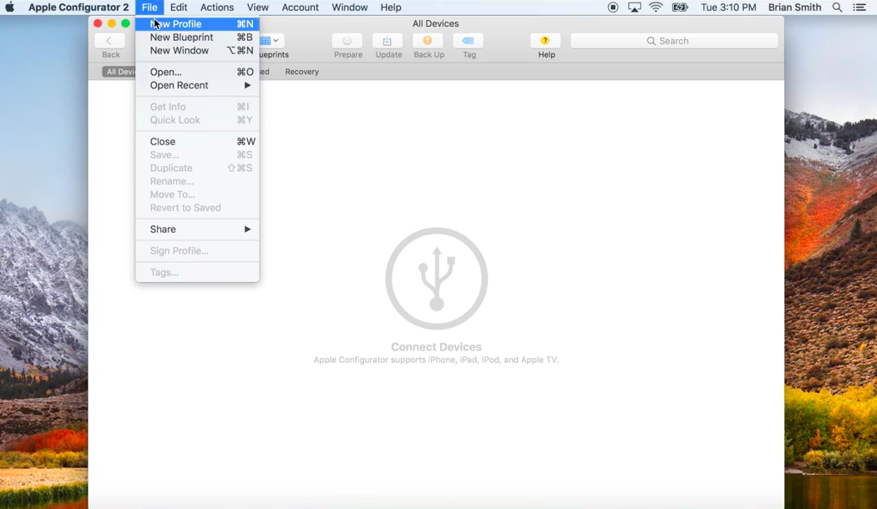The image size is (877, 509).
Task: Click the Prepare toolbar icon
Action: pos(347,41)
